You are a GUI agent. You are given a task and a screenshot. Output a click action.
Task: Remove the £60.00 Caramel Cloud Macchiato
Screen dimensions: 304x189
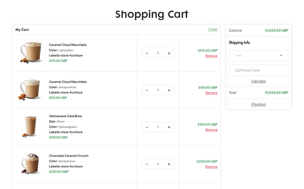(211, 93)
